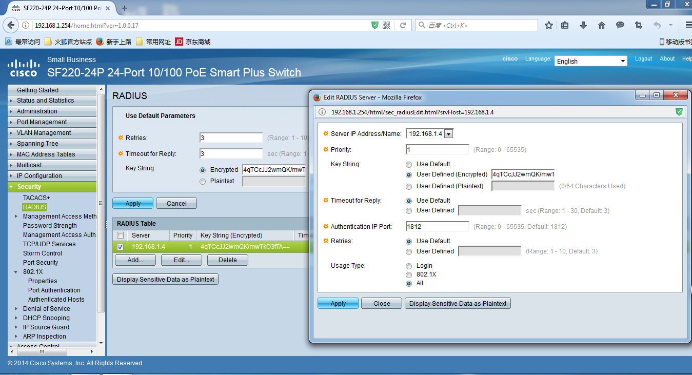Click the Cisco logo in header

[x=24, y=68]
